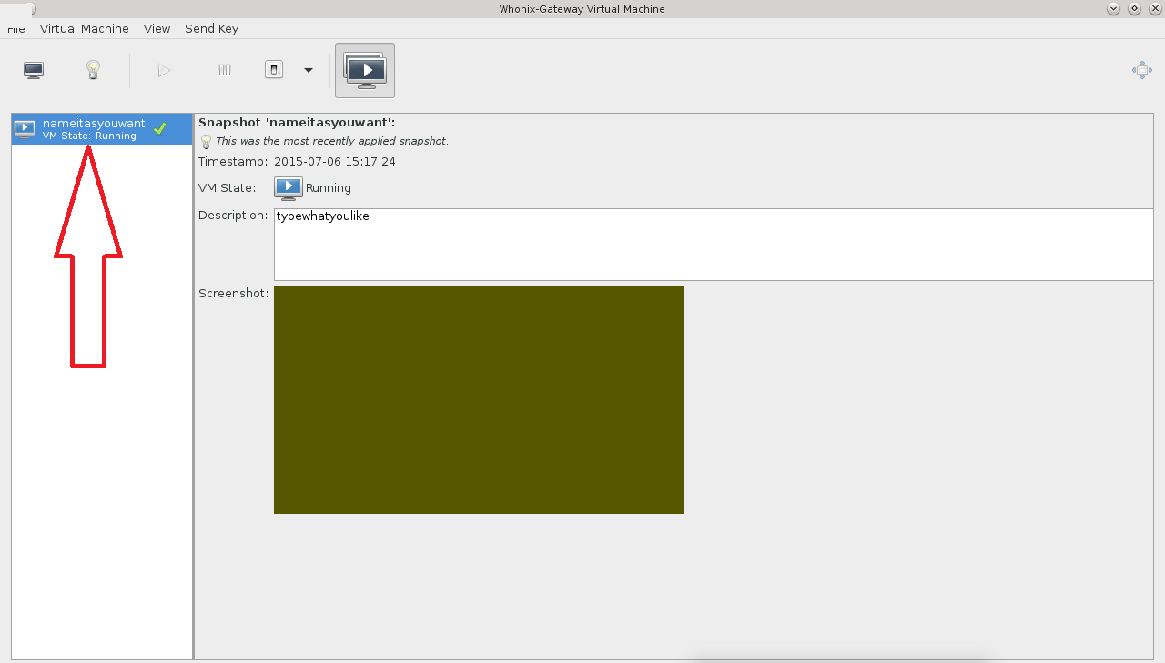
Task: Click the monitor icon of snapshot entry
Action: [25, 129]
